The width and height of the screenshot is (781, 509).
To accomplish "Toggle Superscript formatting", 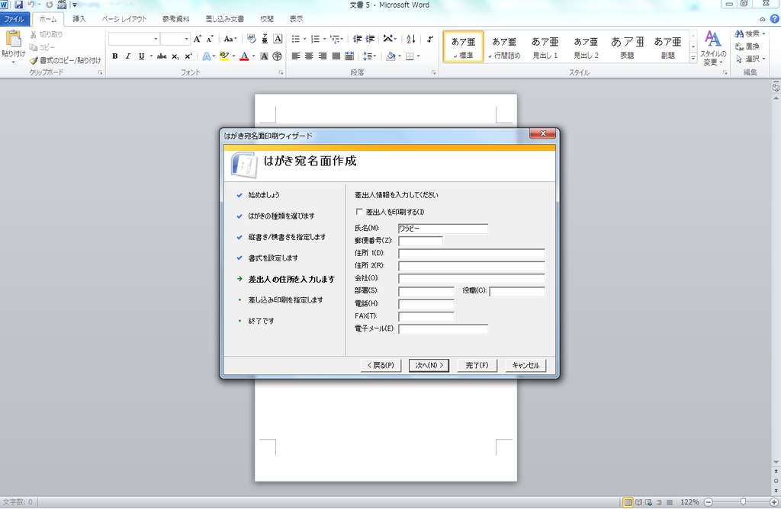I will [x=188, y=56].
